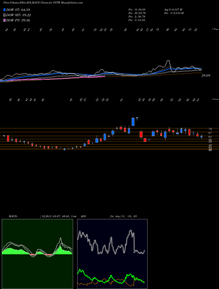Click the ADX panel title label
The height and width of the screenshot is (289, 219).
(84, 216)
